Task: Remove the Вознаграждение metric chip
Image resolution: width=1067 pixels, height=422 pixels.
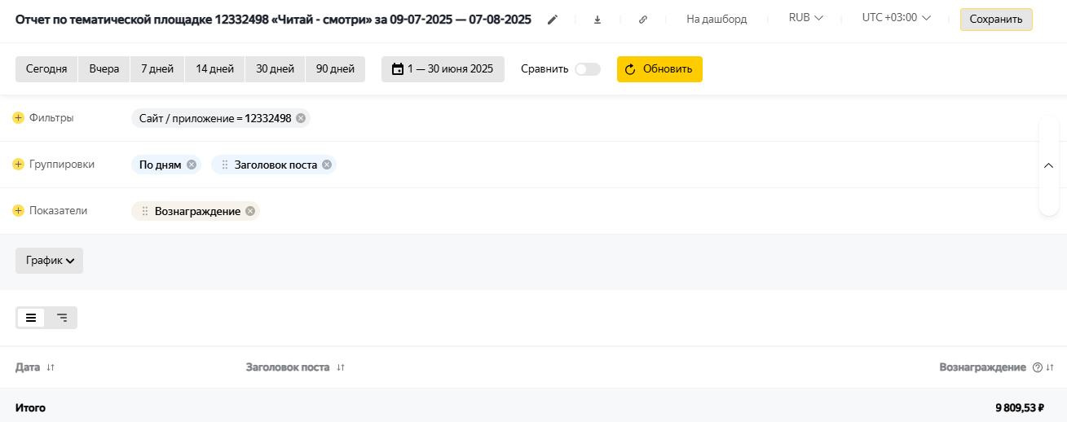Action: coord(250,211)
